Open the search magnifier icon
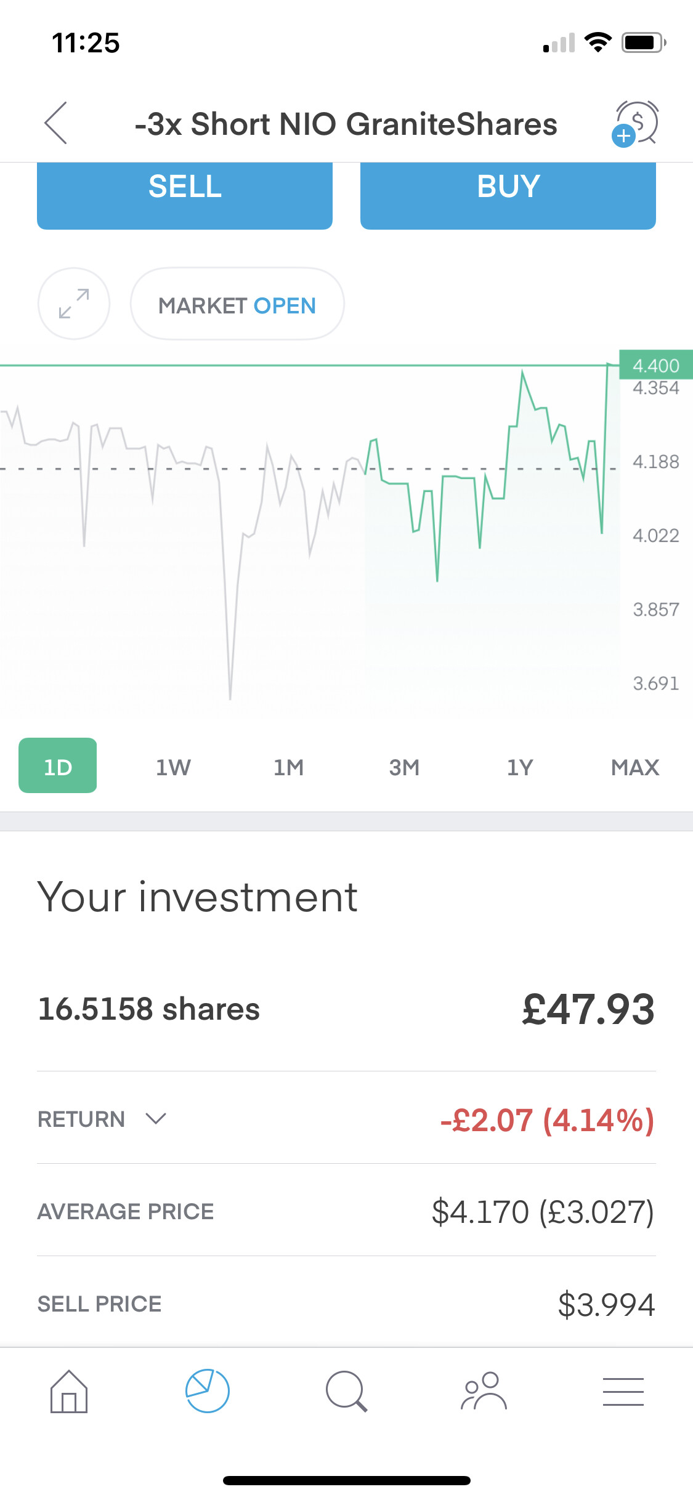 point(346,1392)
